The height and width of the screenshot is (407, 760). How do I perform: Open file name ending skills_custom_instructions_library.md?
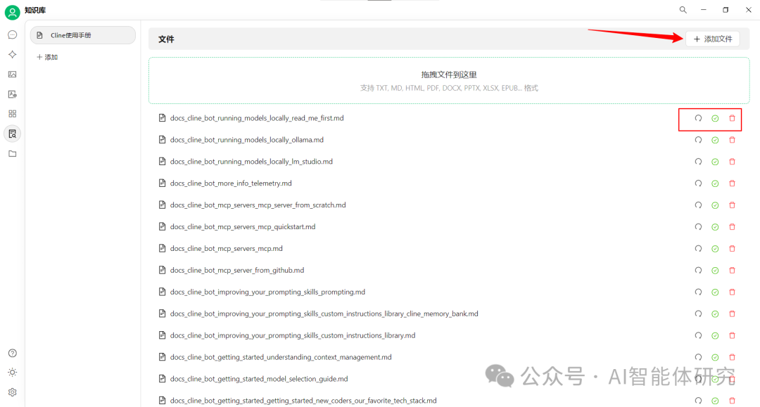pos(293,336)
